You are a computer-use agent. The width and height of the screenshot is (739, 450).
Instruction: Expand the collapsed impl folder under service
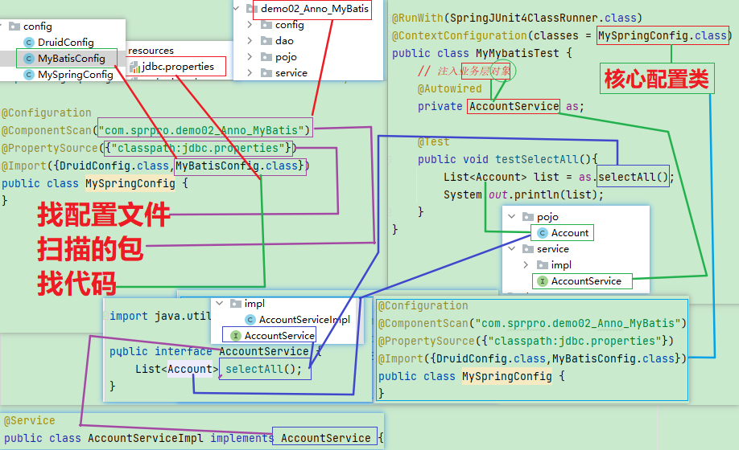[x=526, y=264]
